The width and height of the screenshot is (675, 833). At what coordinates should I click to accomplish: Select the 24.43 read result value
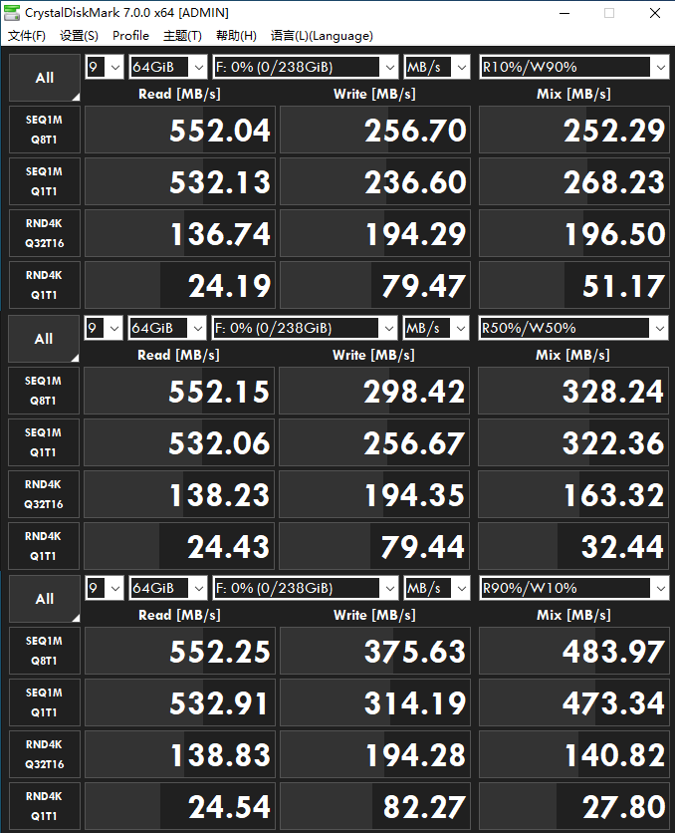(179, 546)
